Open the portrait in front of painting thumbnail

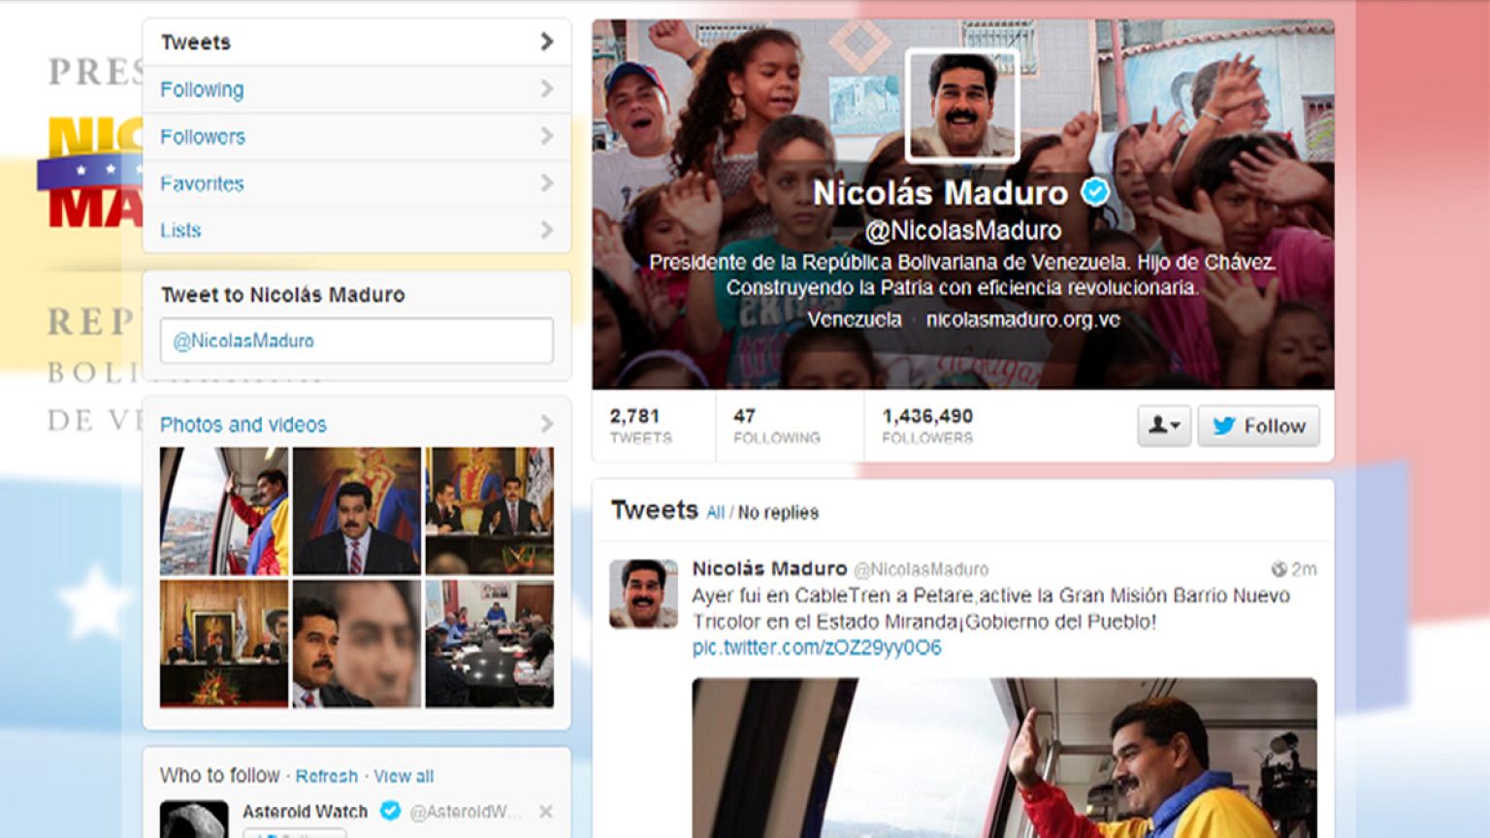tap(357, 511)
